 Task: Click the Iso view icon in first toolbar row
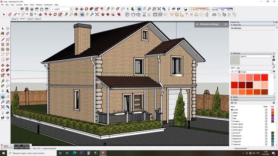click(x=22, y=9)
